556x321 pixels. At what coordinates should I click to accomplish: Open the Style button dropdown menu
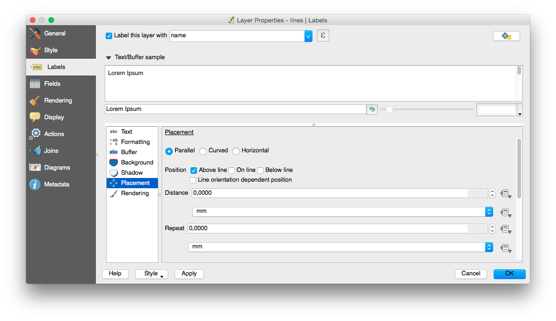(151, 274)
